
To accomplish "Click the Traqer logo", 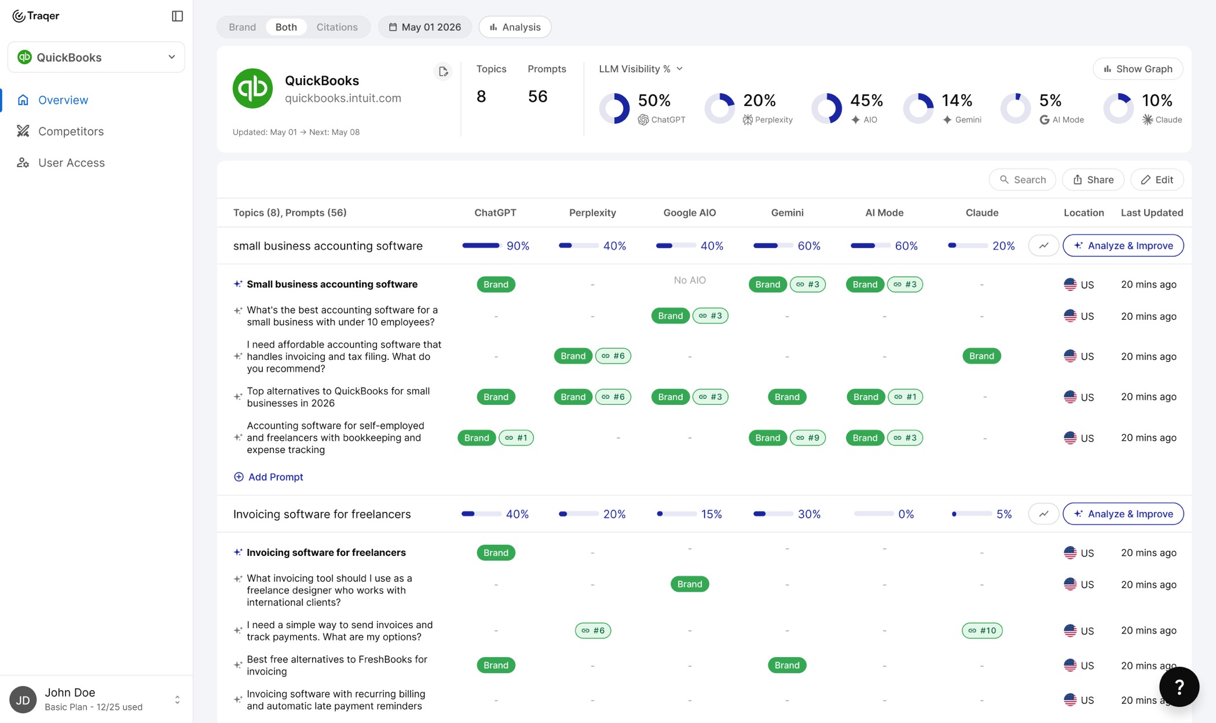I will click(x=36, y=16).
